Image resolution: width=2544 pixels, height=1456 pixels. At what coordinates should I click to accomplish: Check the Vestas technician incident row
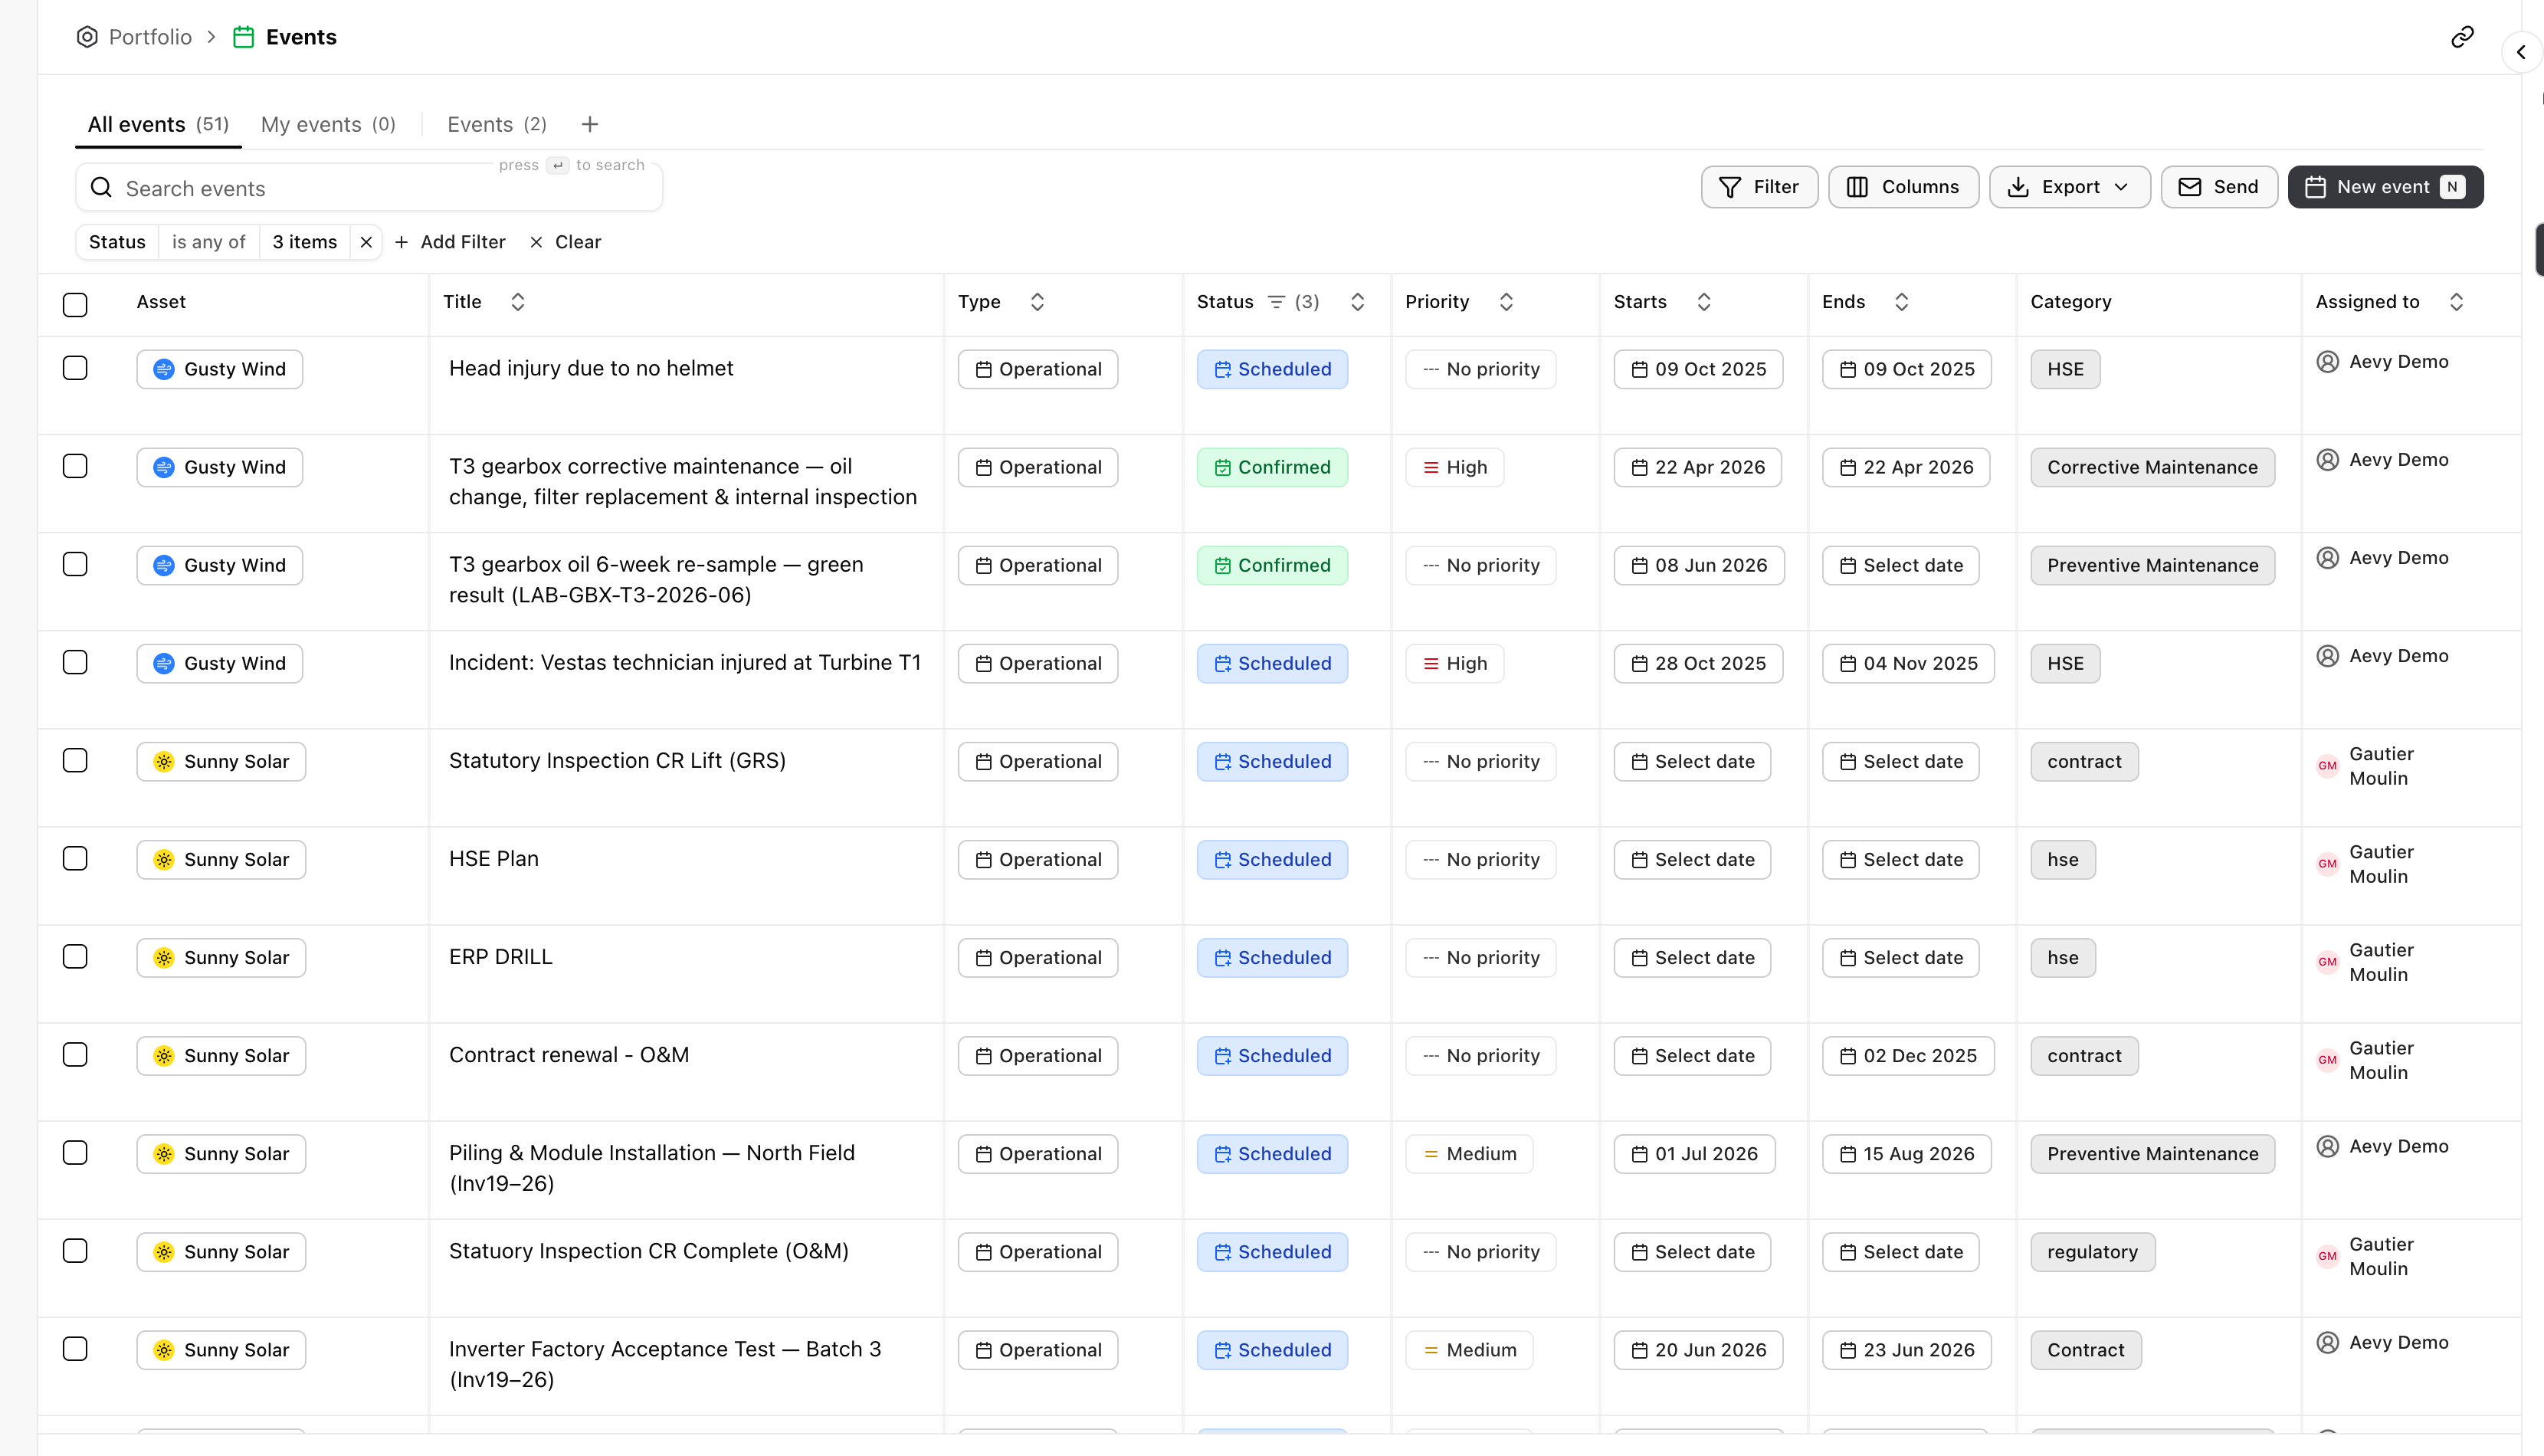click(x=75, y=662)
